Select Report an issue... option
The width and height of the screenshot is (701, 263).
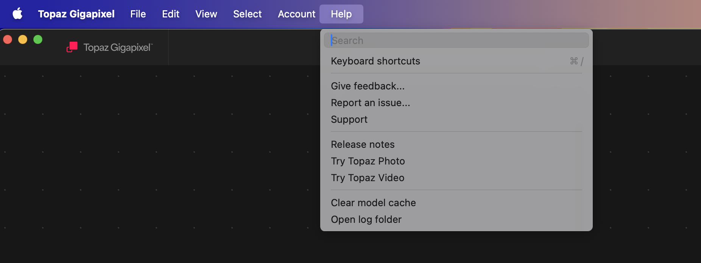[370, 103]
